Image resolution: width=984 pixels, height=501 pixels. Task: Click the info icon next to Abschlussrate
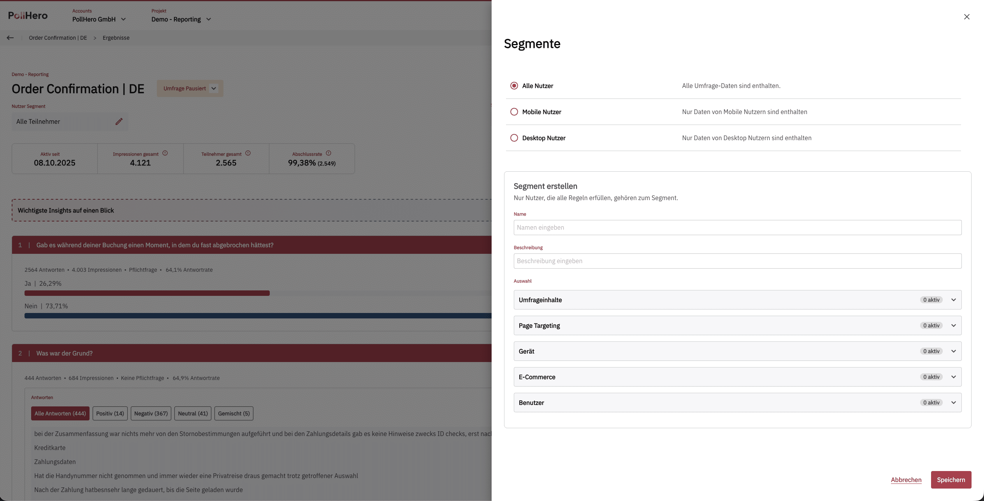click(x=329, y=153)
